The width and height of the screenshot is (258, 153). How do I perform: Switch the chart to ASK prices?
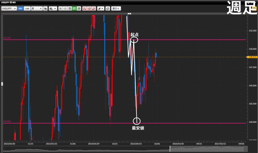pos(27,9)
